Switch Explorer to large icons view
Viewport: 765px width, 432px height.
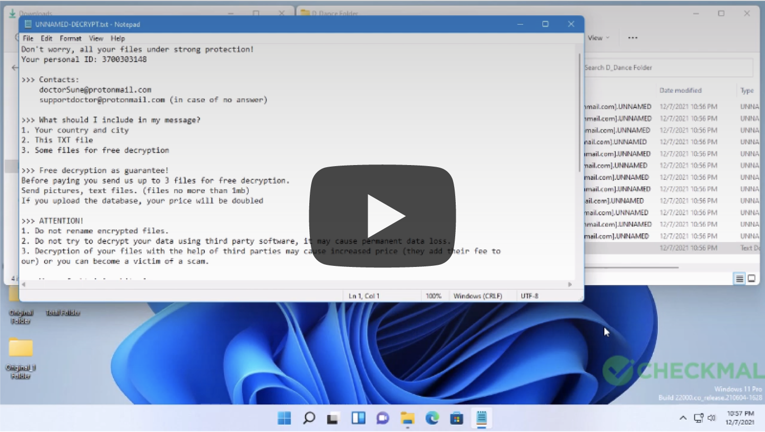click(x=752, y=279)
